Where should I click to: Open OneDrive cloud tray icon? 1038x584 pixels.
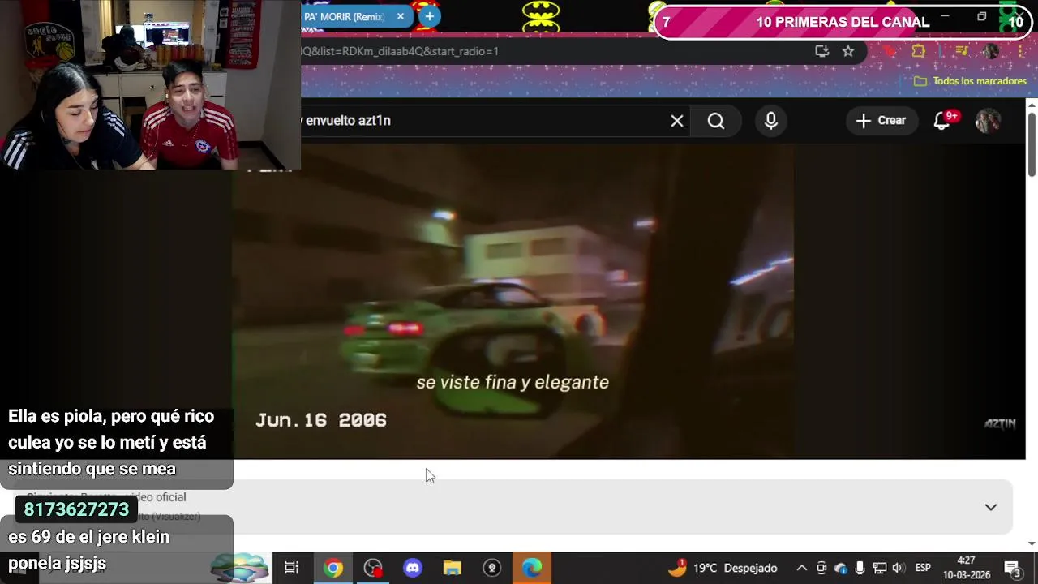pos(841,568)
